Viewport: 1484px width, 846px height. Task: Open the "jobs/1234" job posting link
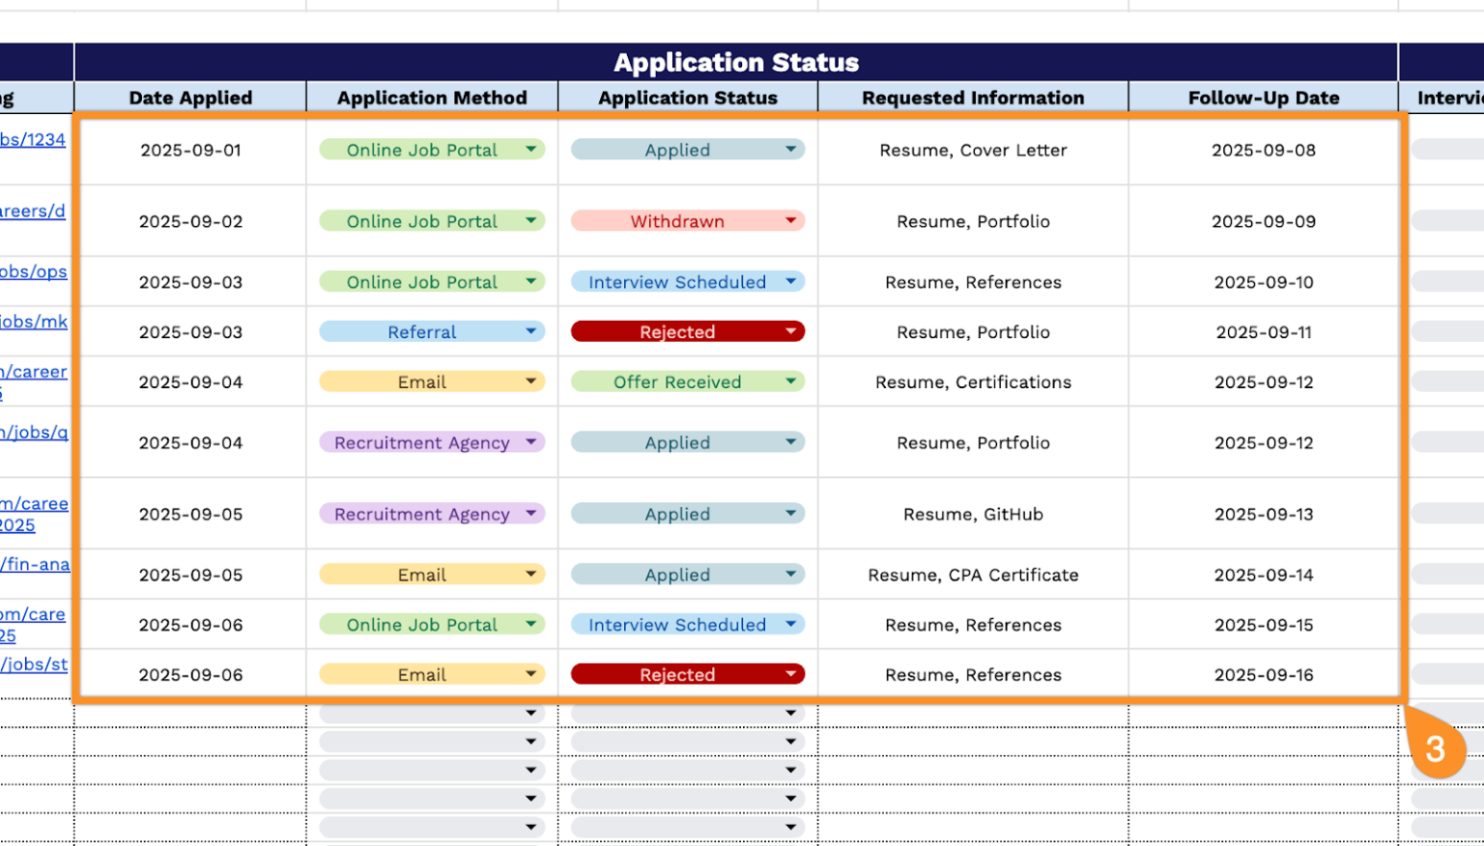pyautogui.click(x=32, y=139)
